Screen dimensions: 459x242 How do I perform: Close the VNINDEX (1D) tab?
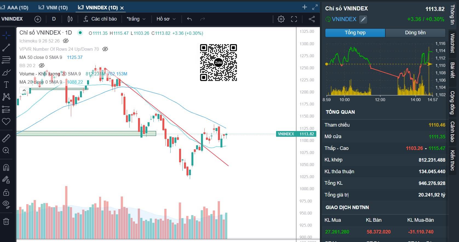click(x=122, y=8)
